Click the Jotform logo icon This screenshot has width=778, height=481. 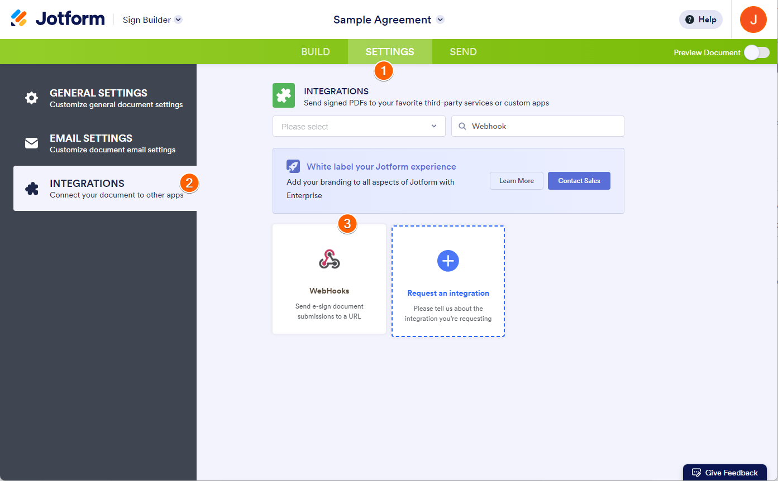[x=19, y=19]
